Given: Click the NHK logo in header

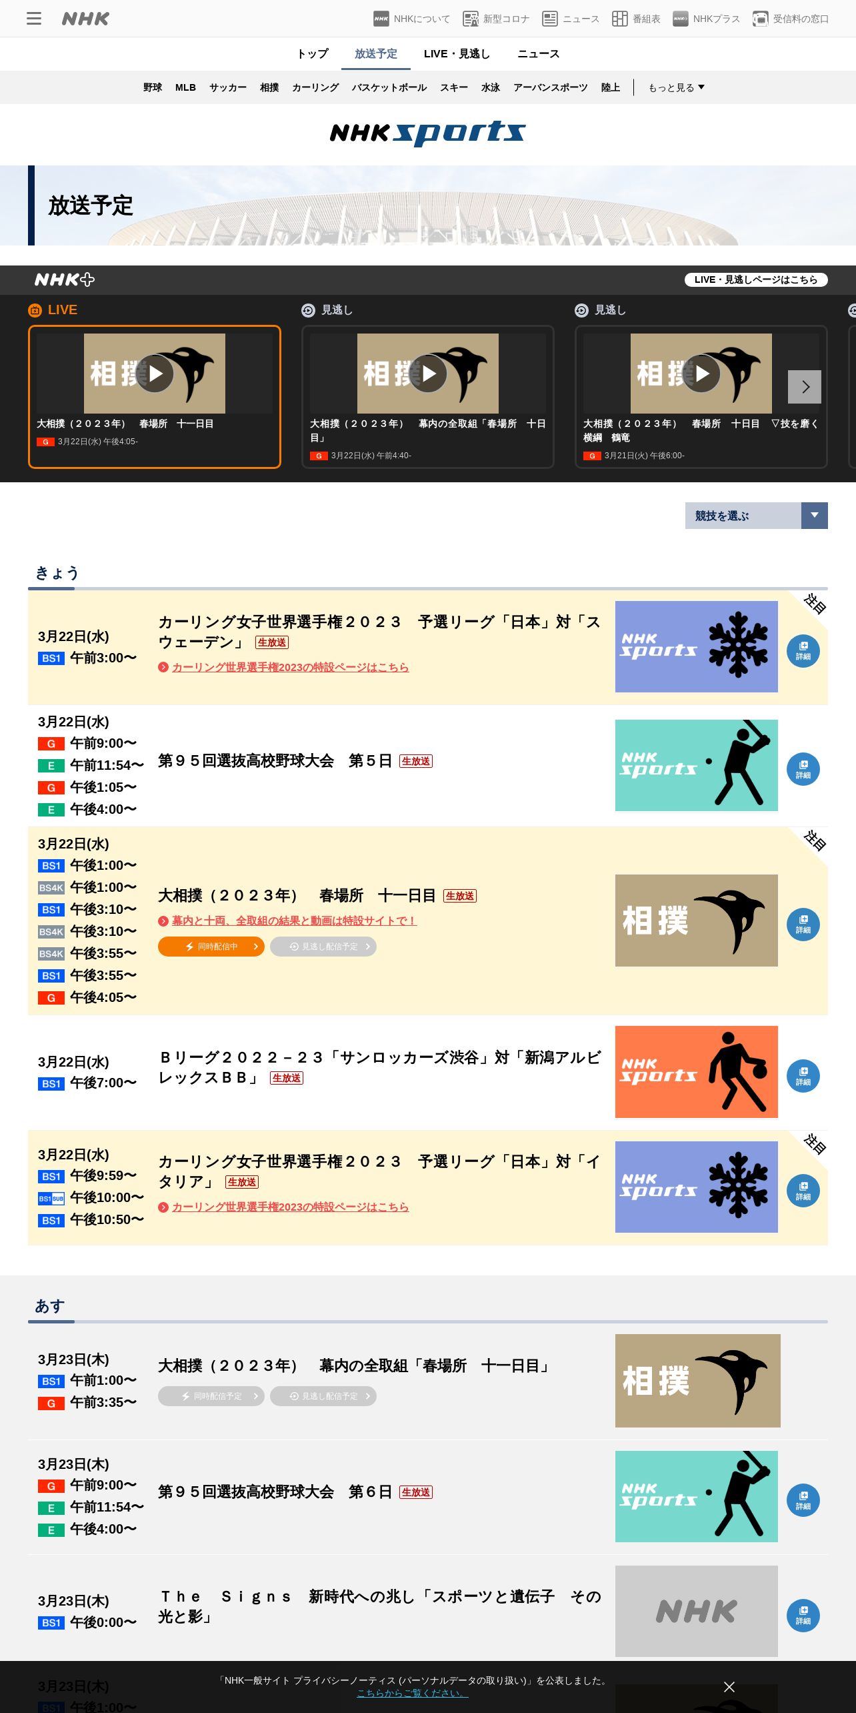Looking at the screenshot, I should tap(85, 19).
